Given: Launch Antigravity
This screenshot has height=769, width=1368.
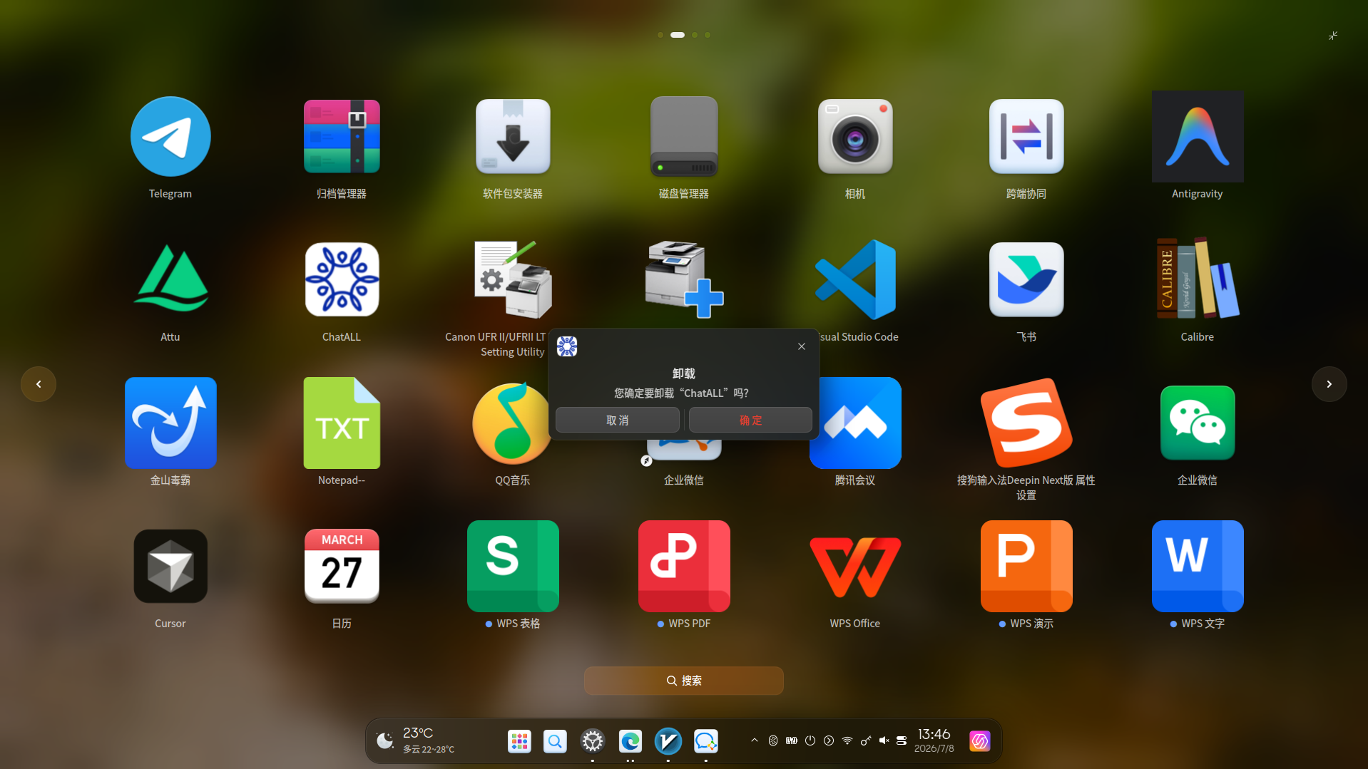Looking at the screenshot, I should click(1198, 137).
